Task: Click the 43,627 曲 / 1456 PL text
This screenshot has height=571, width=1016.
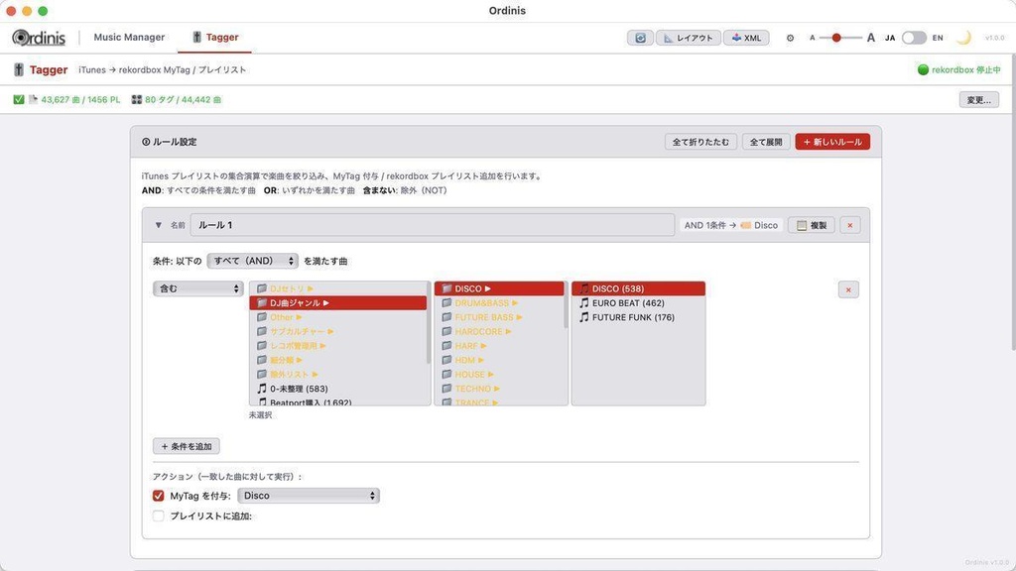Action: tap(80, 100)
